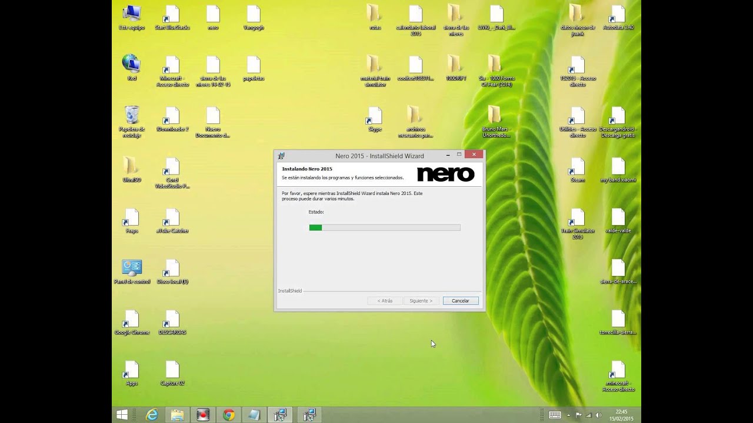Click the network signal tray icon
The width and height of the screenshot is (753, 423).
(588, 415)
